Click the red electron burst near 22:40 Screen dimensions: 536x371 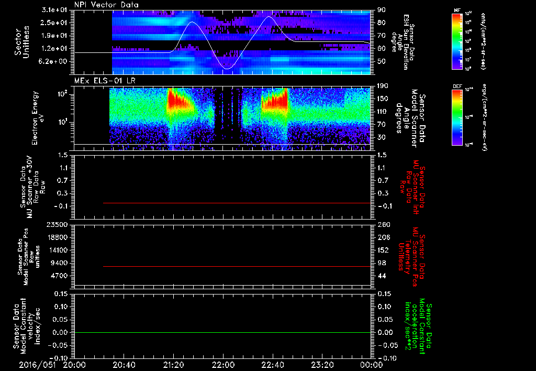click(274, 101)
